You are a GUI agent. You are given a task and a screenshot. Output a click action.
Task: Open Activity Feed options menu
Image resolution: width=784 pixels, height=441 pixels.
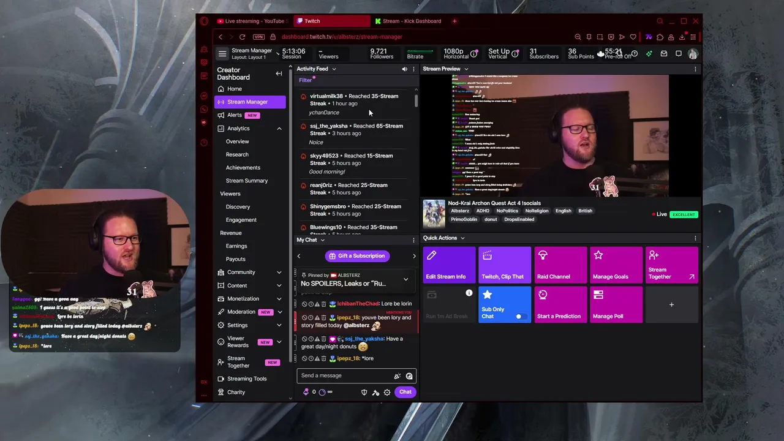coord(413,69)
